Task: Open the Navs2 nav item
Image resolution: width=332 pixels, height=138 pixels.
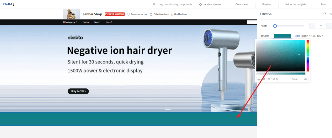Action: (109, 22)
